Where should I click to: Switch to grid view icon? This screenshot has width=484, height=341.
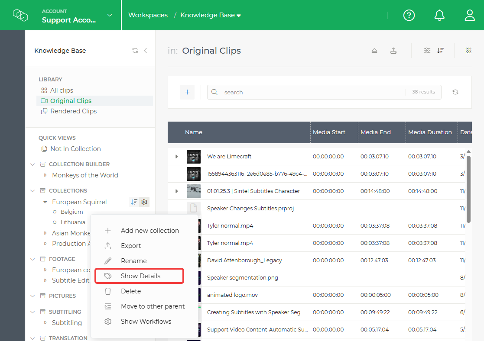468,51
